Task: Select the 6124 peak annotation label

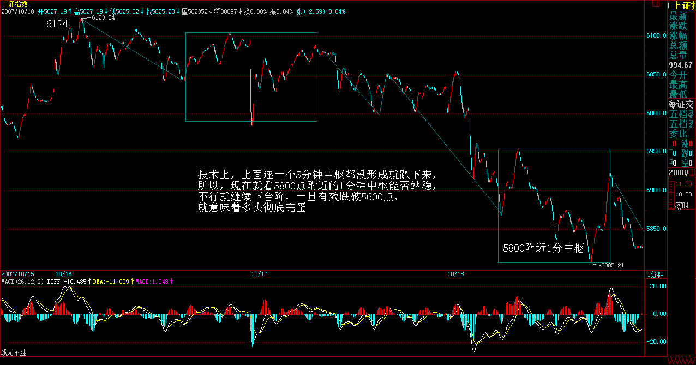Action: [x=57, y=25]
